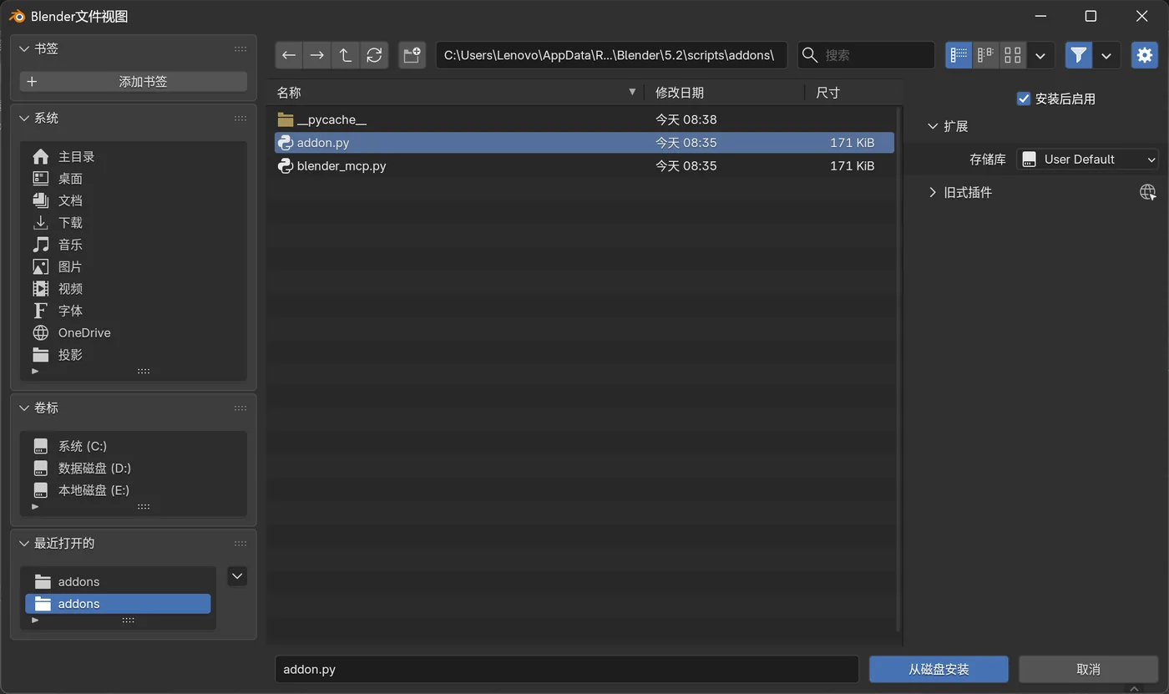Click the globe icon beside 旧式插件
This screenshot has width=1169, height=694.
pyautogui.click(x=1148, y=192)
